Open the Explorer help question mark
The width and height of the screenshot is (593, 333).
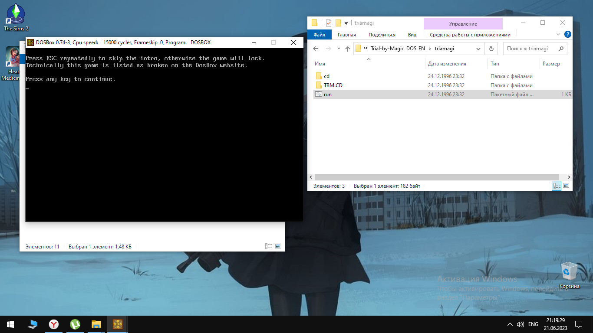click(567, 35)
